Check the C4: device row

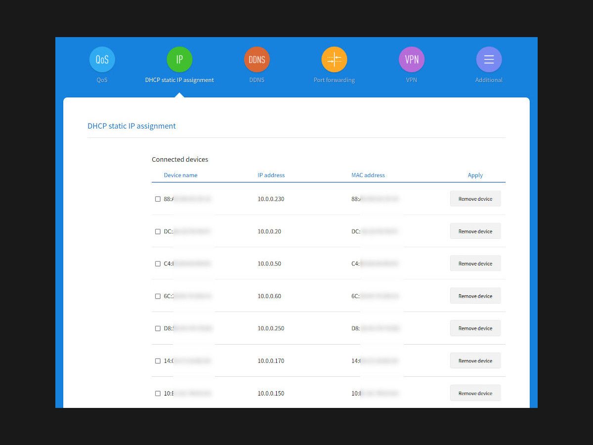pos(158,263)
